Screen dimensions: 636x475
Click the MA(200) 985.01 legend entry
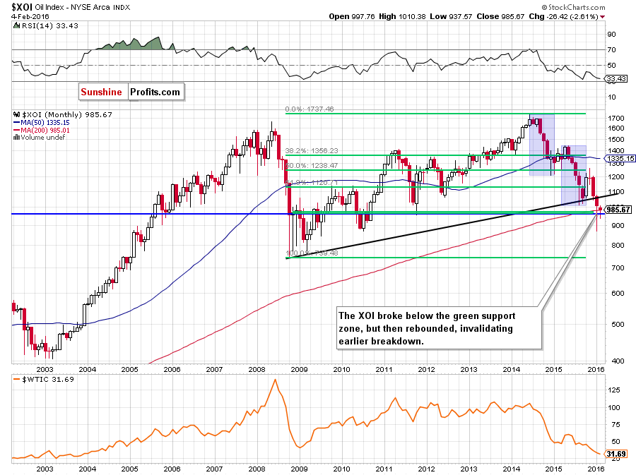click(45, 130)
